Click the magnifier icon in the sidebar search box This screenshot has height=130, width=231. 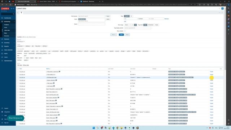[x=14, y=14]
